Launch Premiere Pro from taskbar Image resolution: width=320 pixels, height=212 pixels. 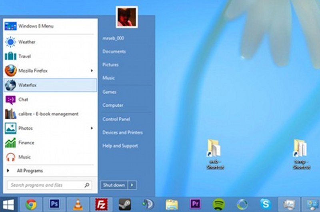coord(195,204)
